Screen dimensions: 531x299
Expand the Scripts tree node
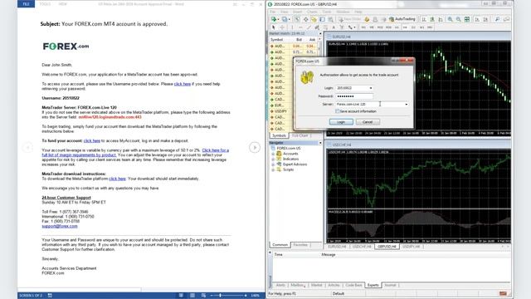coord(273,169)
